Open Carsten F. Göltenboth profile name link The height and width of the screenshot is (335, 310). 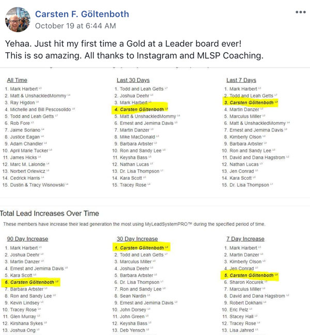tap(82, 14)
